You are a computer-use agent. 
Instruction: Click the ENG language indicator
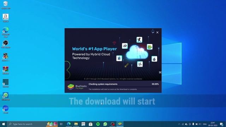(205, 124)
